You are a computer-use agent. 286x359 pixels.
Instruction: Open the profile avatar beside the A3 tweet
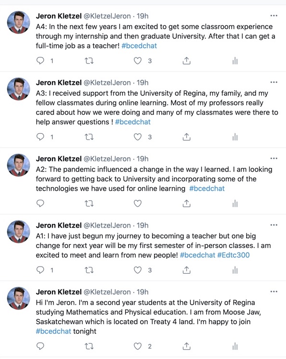tap(19, 89)
